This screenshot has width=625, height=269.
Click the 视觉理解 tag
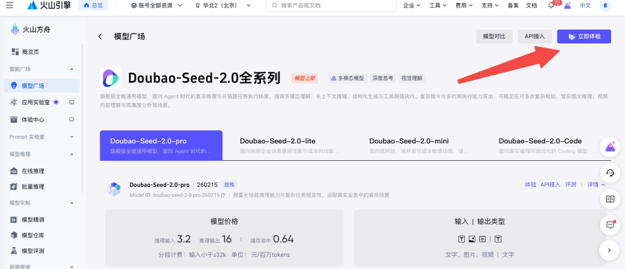412,78
